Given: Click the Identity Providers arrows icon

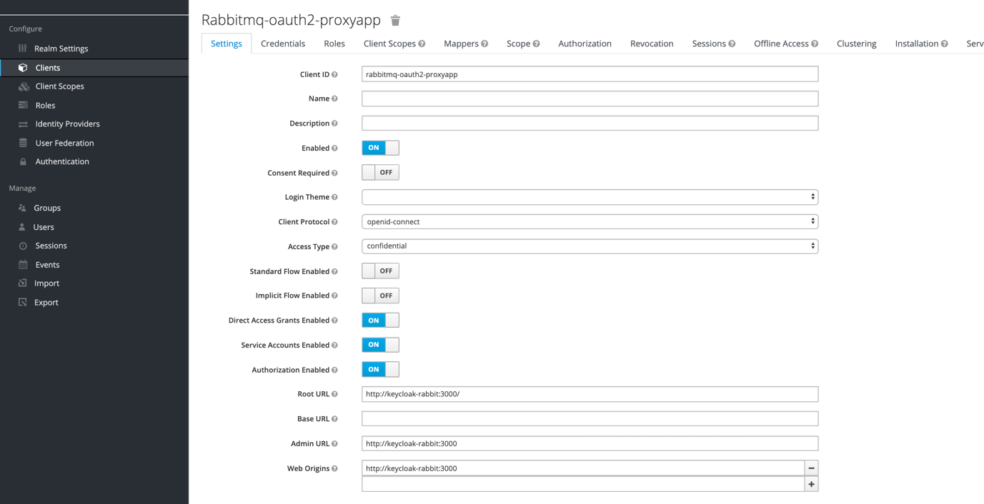Looking at the screenshot, I should point(23,124).
